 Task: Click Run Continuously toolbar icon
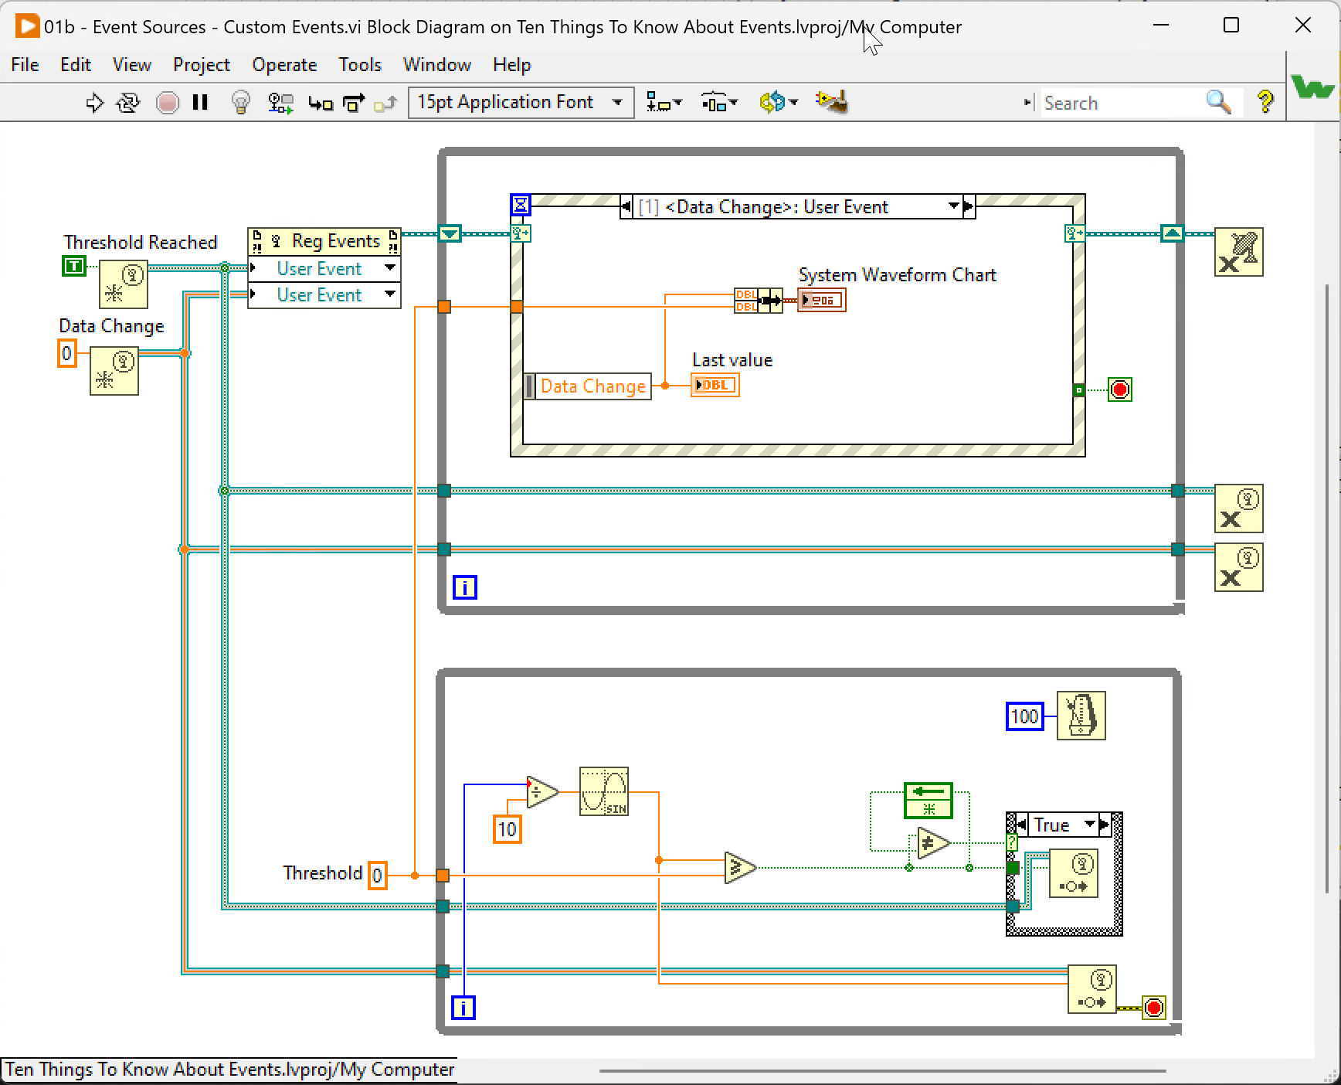[128, 103]
